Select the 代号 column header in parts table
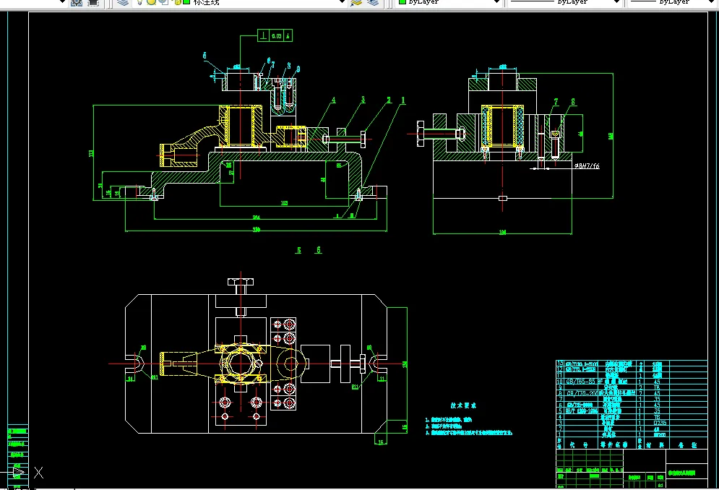 point(579,444)
